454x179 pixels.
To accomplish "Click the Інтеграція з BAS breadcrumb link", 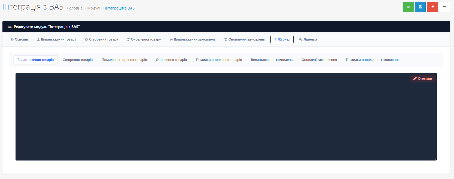I will 120,8.
